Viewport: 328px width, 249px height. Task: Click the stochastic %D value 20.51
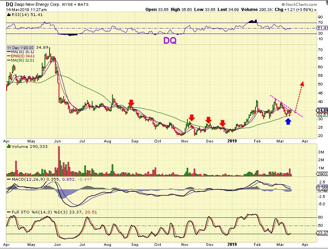click(x=91, y=212)
